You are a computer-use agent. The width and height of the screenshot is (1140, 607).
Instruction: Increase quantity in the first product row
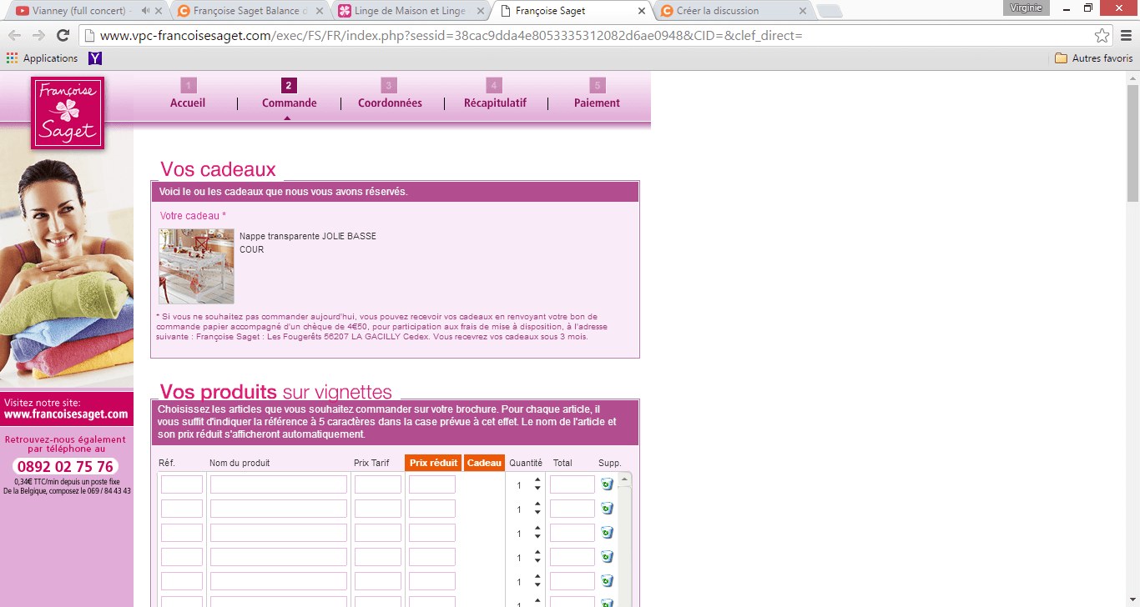(x=537, y=480)
